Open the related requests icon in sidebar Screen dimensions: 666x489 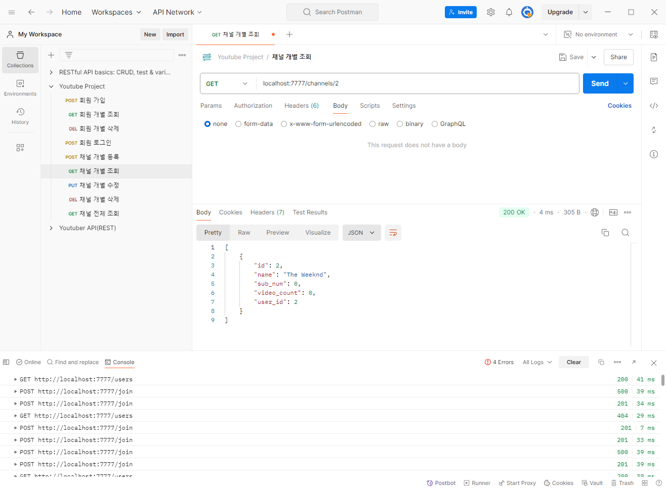click(654, 130)
